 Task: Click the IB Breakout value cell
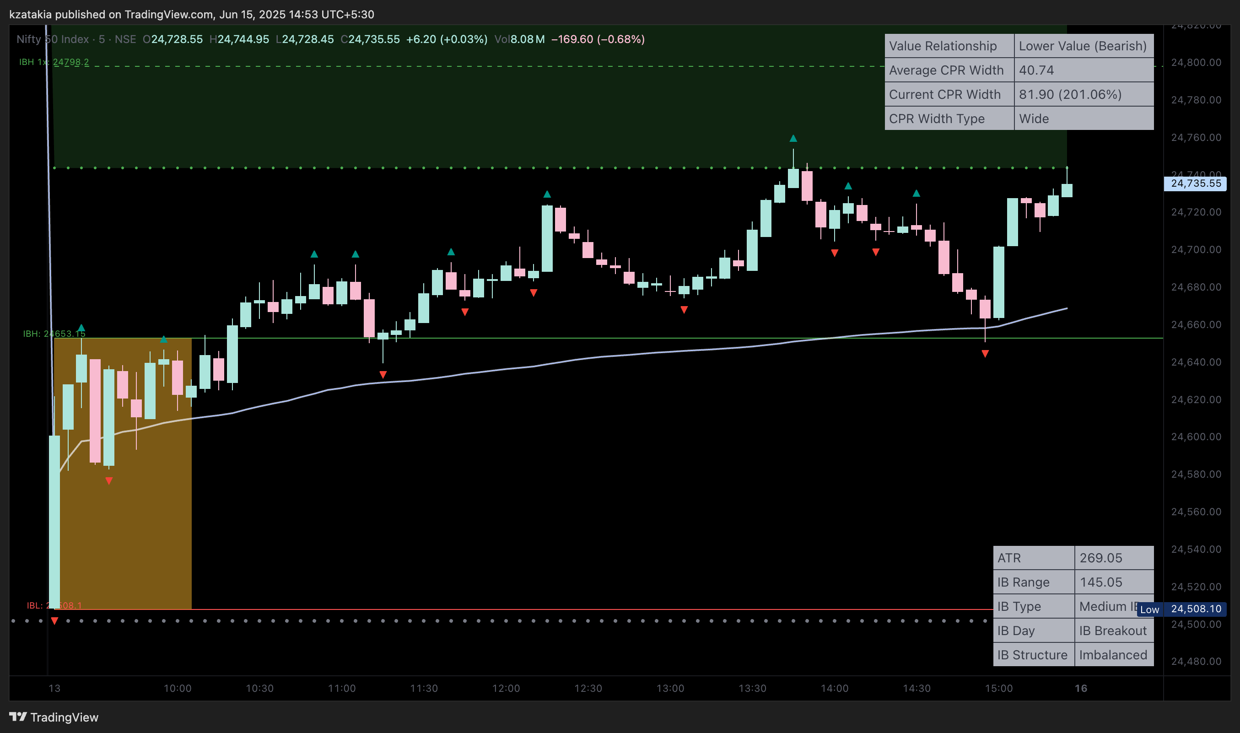click(x=1114, y=630)
